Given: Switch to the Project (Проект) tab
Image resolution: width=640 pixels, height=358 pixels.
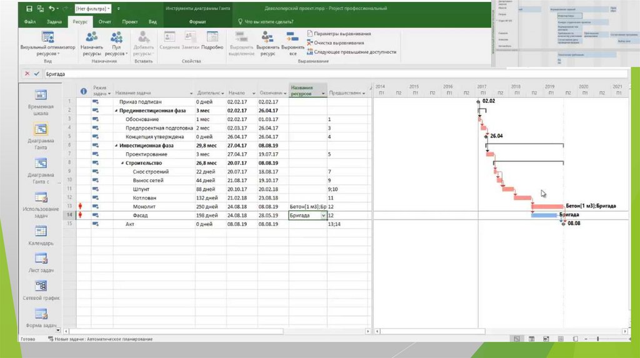Looking at the screenshot, I should [130, 22].
